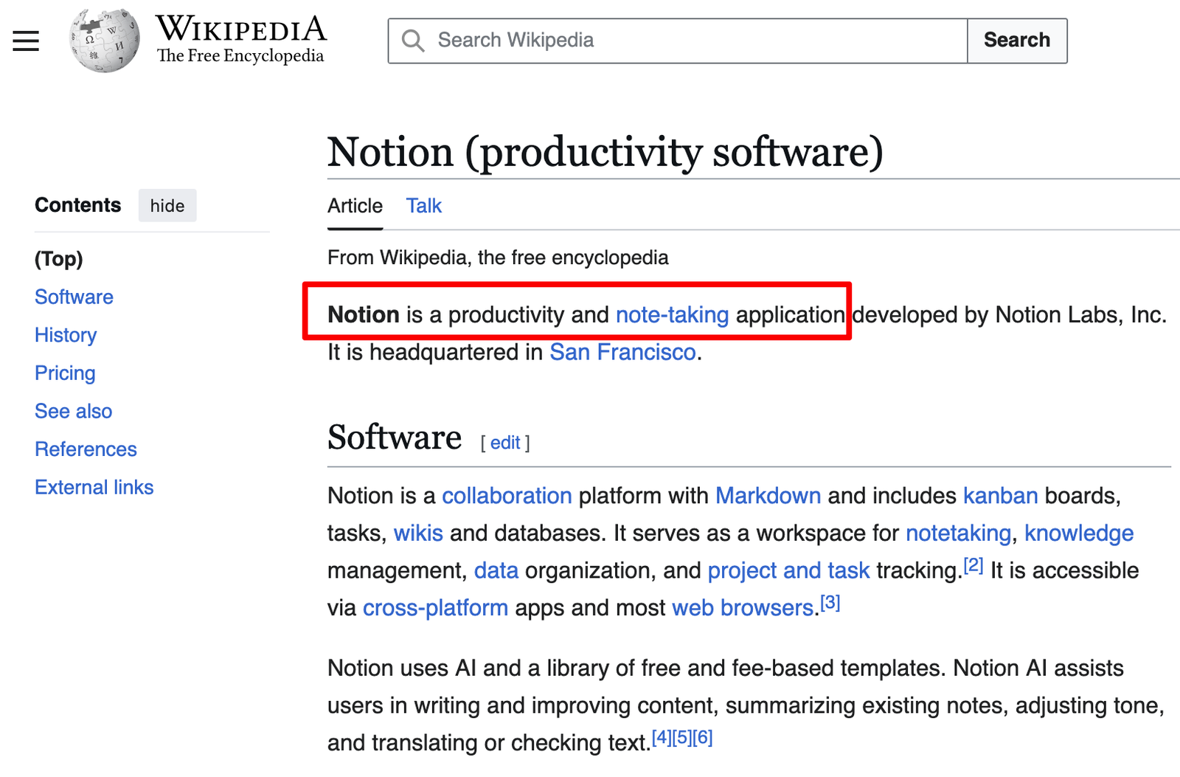
Task: Open the hamburger main menu
Action: coord(26,41)
